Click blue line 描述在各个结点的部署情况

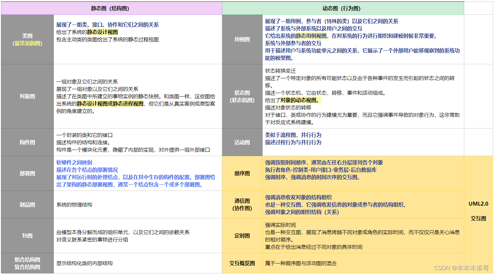tap(87, 170)
